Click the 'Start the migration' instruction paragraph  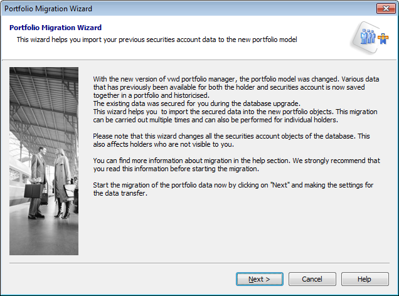(x=238, y=189)
